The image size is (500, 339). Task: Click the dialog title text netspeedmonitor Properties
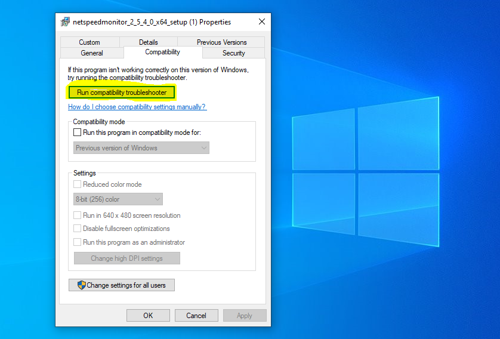tap(152, 22)
